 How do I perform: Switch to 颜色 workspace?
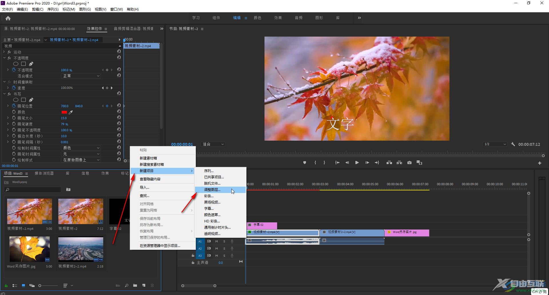pos(257,18)
